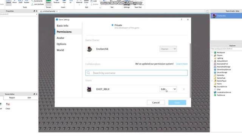Toggle Lock in the Edit group

click(93, 1)
